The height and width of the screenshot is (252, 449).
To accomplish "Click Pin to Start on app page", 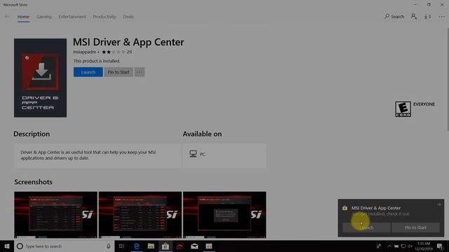I will pos(119,72).
